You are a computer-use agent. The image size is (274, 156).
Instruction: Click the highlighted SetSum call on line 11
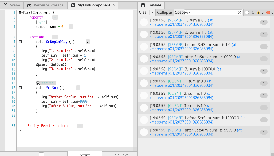pyautogui.click(x=57, y=64)
